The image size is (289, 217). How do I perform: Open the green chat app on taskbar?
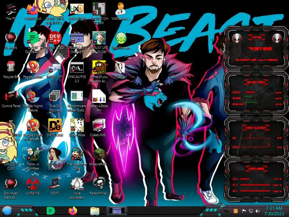point(51,211)
